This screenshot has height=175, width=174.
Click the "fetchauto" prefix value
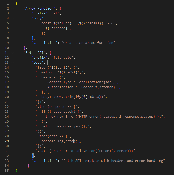click(x=62, y=58)
